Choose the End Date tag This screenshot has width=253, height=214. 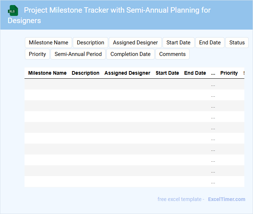210,43
